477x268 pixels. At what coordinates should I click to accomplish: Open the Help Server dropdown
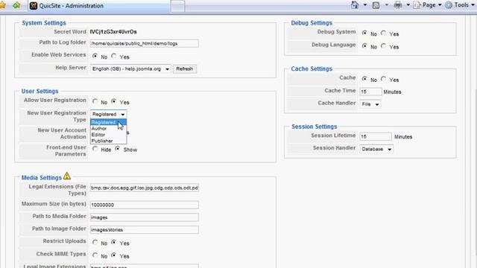click(x=130, y=69)
